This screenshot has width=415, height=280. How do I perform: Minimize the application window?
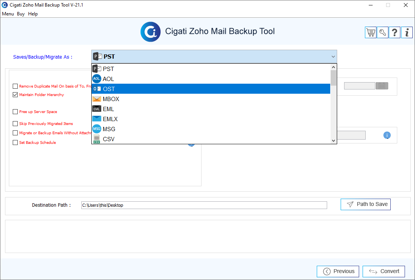coord(371,5)
